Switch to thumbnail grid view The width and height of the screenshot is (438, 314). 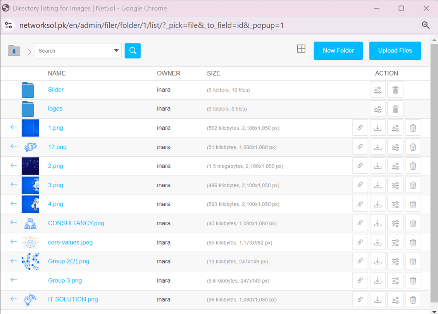pos(301,48)
